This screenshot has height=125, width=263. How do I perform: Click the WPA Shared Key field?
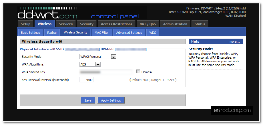coord(106,72)
